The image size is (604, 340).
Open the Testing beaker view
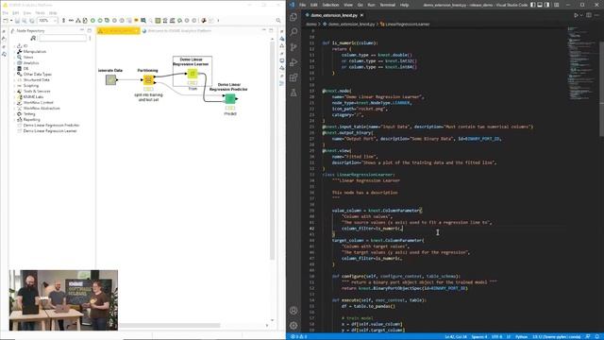point(294,93)
